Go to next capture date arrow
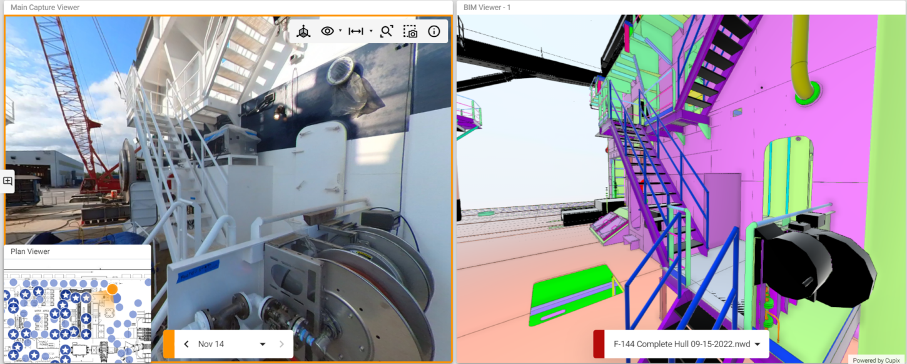Screen dimensions: 907x364 (x=281, y=344)
